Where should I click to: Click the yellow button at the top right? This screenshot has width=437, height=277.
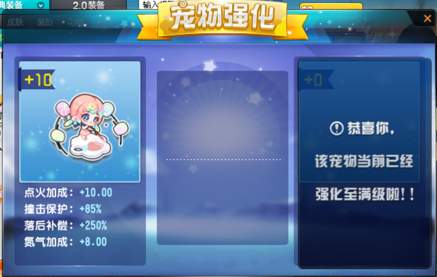click(331, 7)
